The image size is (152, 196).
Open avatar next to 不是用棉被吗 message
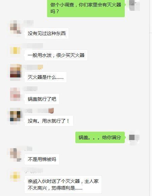[x=15, y=155]
